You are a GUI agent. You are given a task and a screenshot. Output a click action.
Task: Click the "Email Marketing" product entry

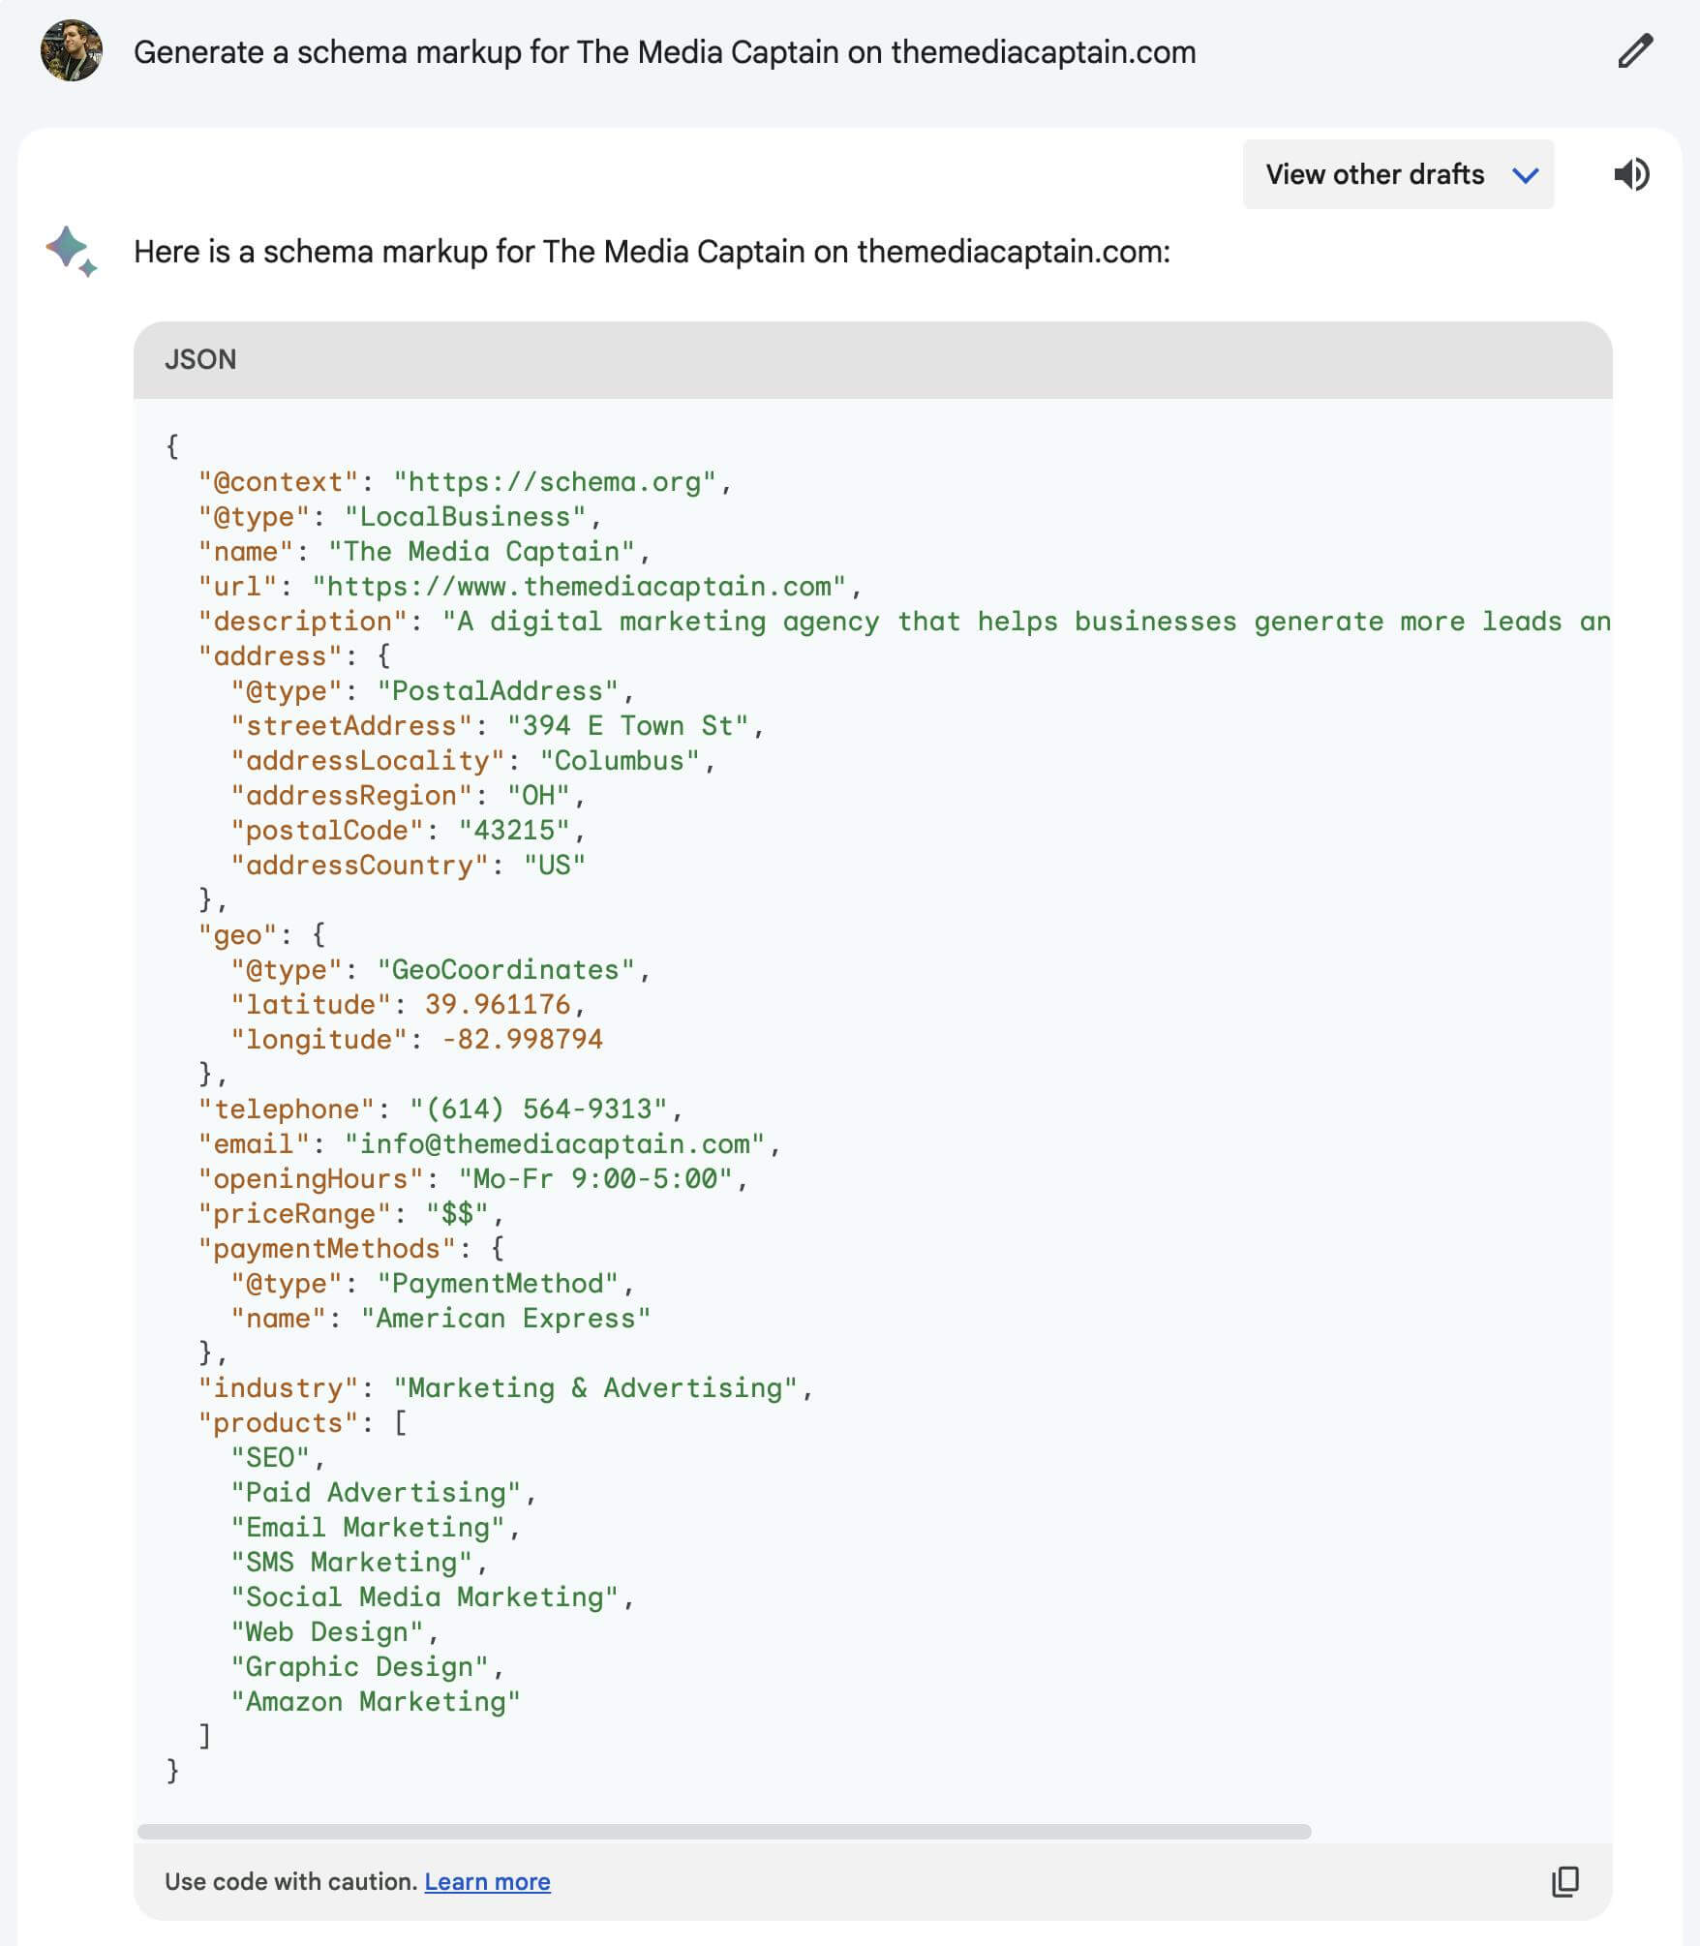click(376, 1528)
